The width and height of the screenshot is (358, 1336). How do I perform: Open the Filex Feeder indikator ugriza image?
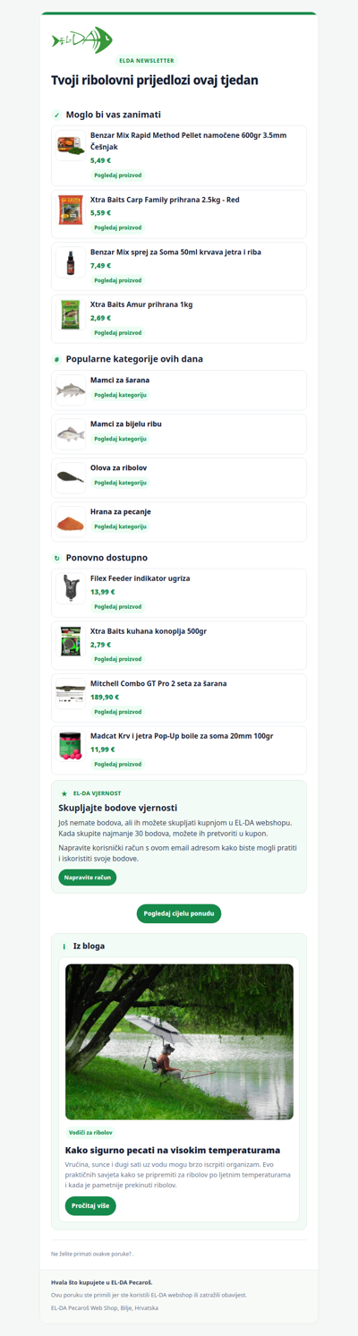[71, 588]
